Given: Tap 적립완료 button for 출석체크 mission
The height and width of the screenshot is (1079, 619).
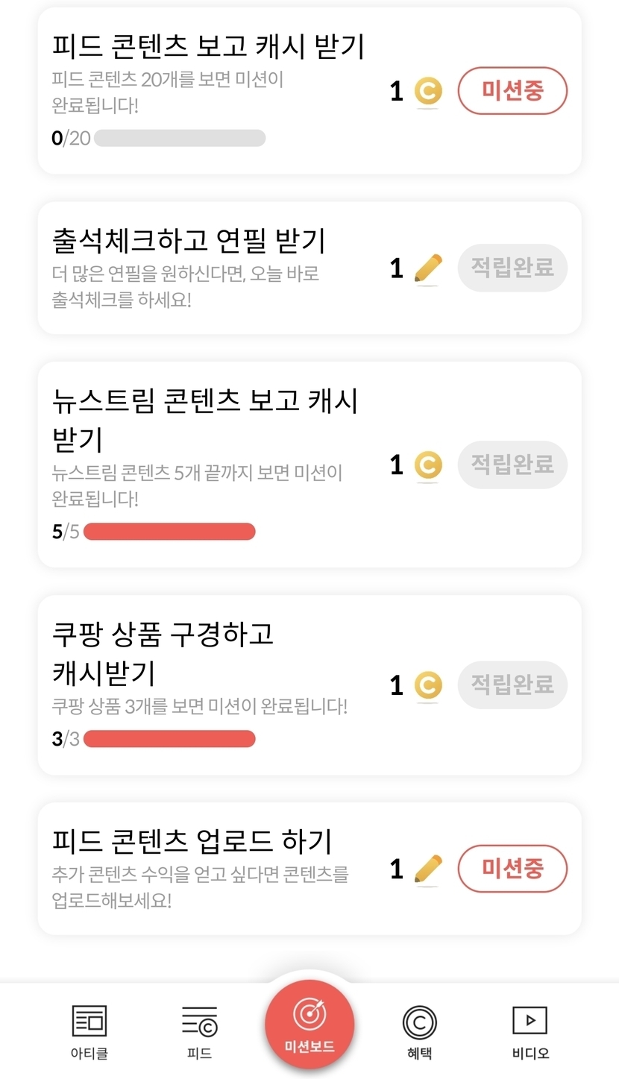Looking at the screenshot, I should (512, 268).
